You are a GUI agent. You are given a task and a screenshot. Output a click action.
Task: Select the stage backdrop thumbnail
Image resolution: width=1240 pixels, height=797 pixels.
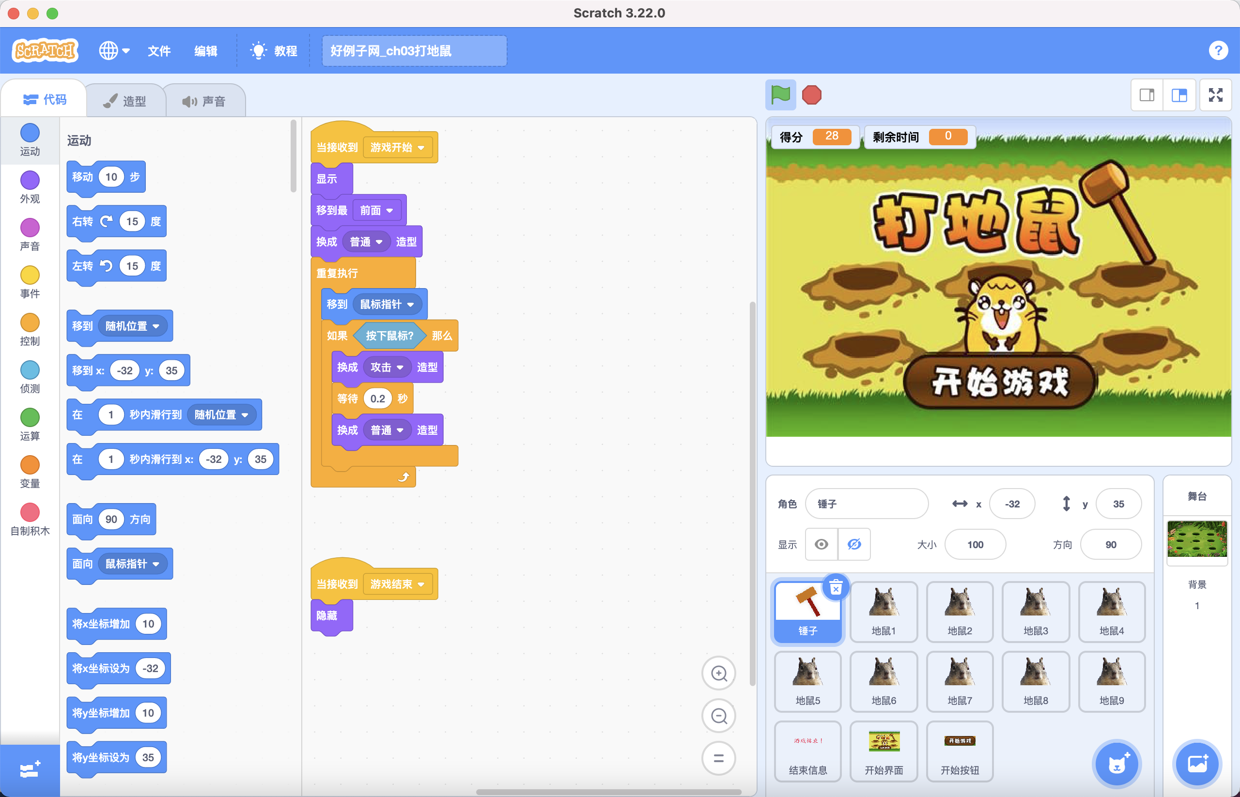[1196, 539]
